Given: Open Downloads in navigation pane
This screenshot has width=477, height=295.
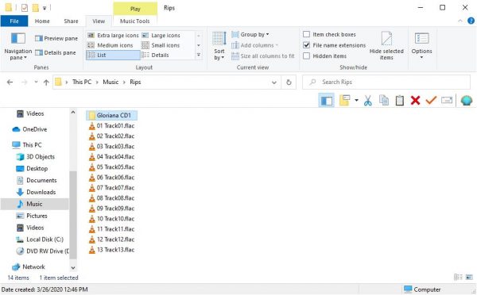Looking at the screenshot, I should (36, 193).
